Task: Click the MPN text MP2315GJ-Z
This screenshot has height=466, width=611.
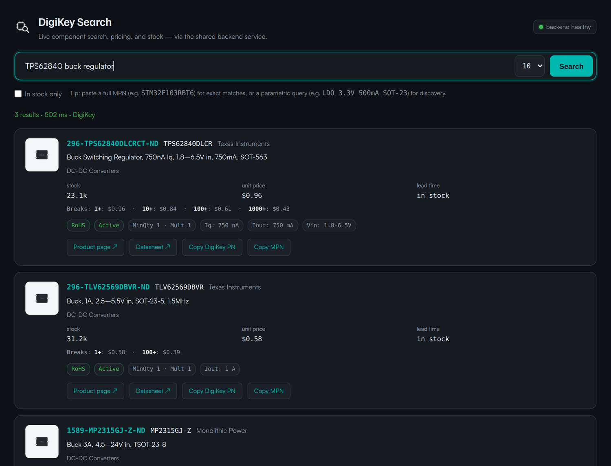Action: (x=171, y=431)
